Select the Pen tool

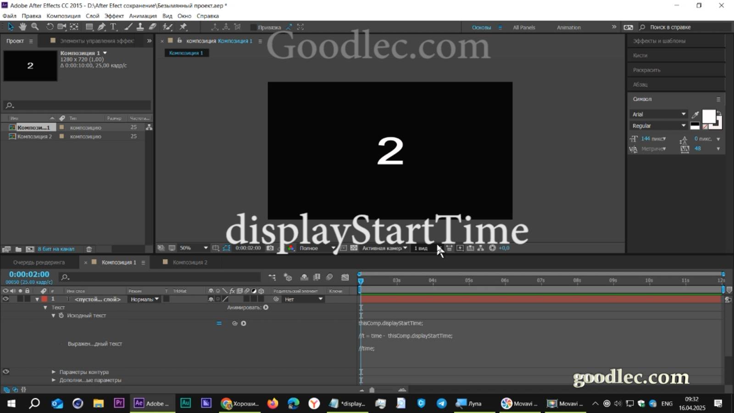102,27
